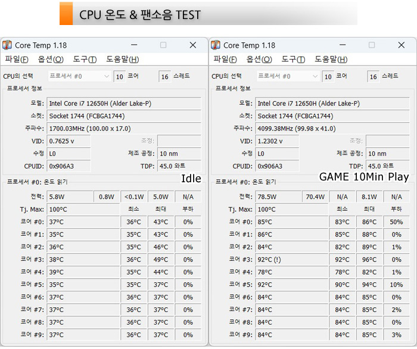Open the 도구(T) menu in the right window
The height and width of the screenshot is (349, 417).
pos(293,59)
